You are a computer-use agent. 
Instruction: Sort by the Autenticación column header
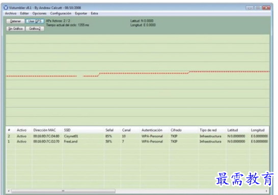click(x=152, y=130)
